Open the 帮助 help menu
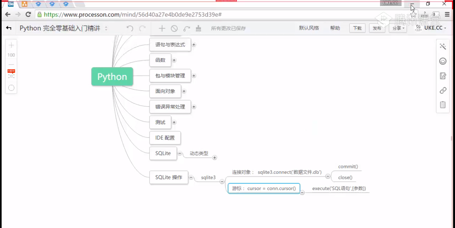This screenshot has width=455, height=228. click(335, 28)
